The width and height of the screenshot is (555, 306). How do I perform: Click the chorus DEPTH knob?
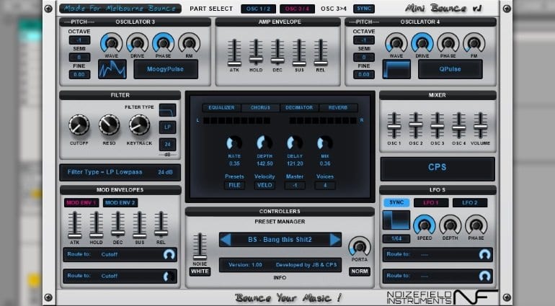pos(265,143)
